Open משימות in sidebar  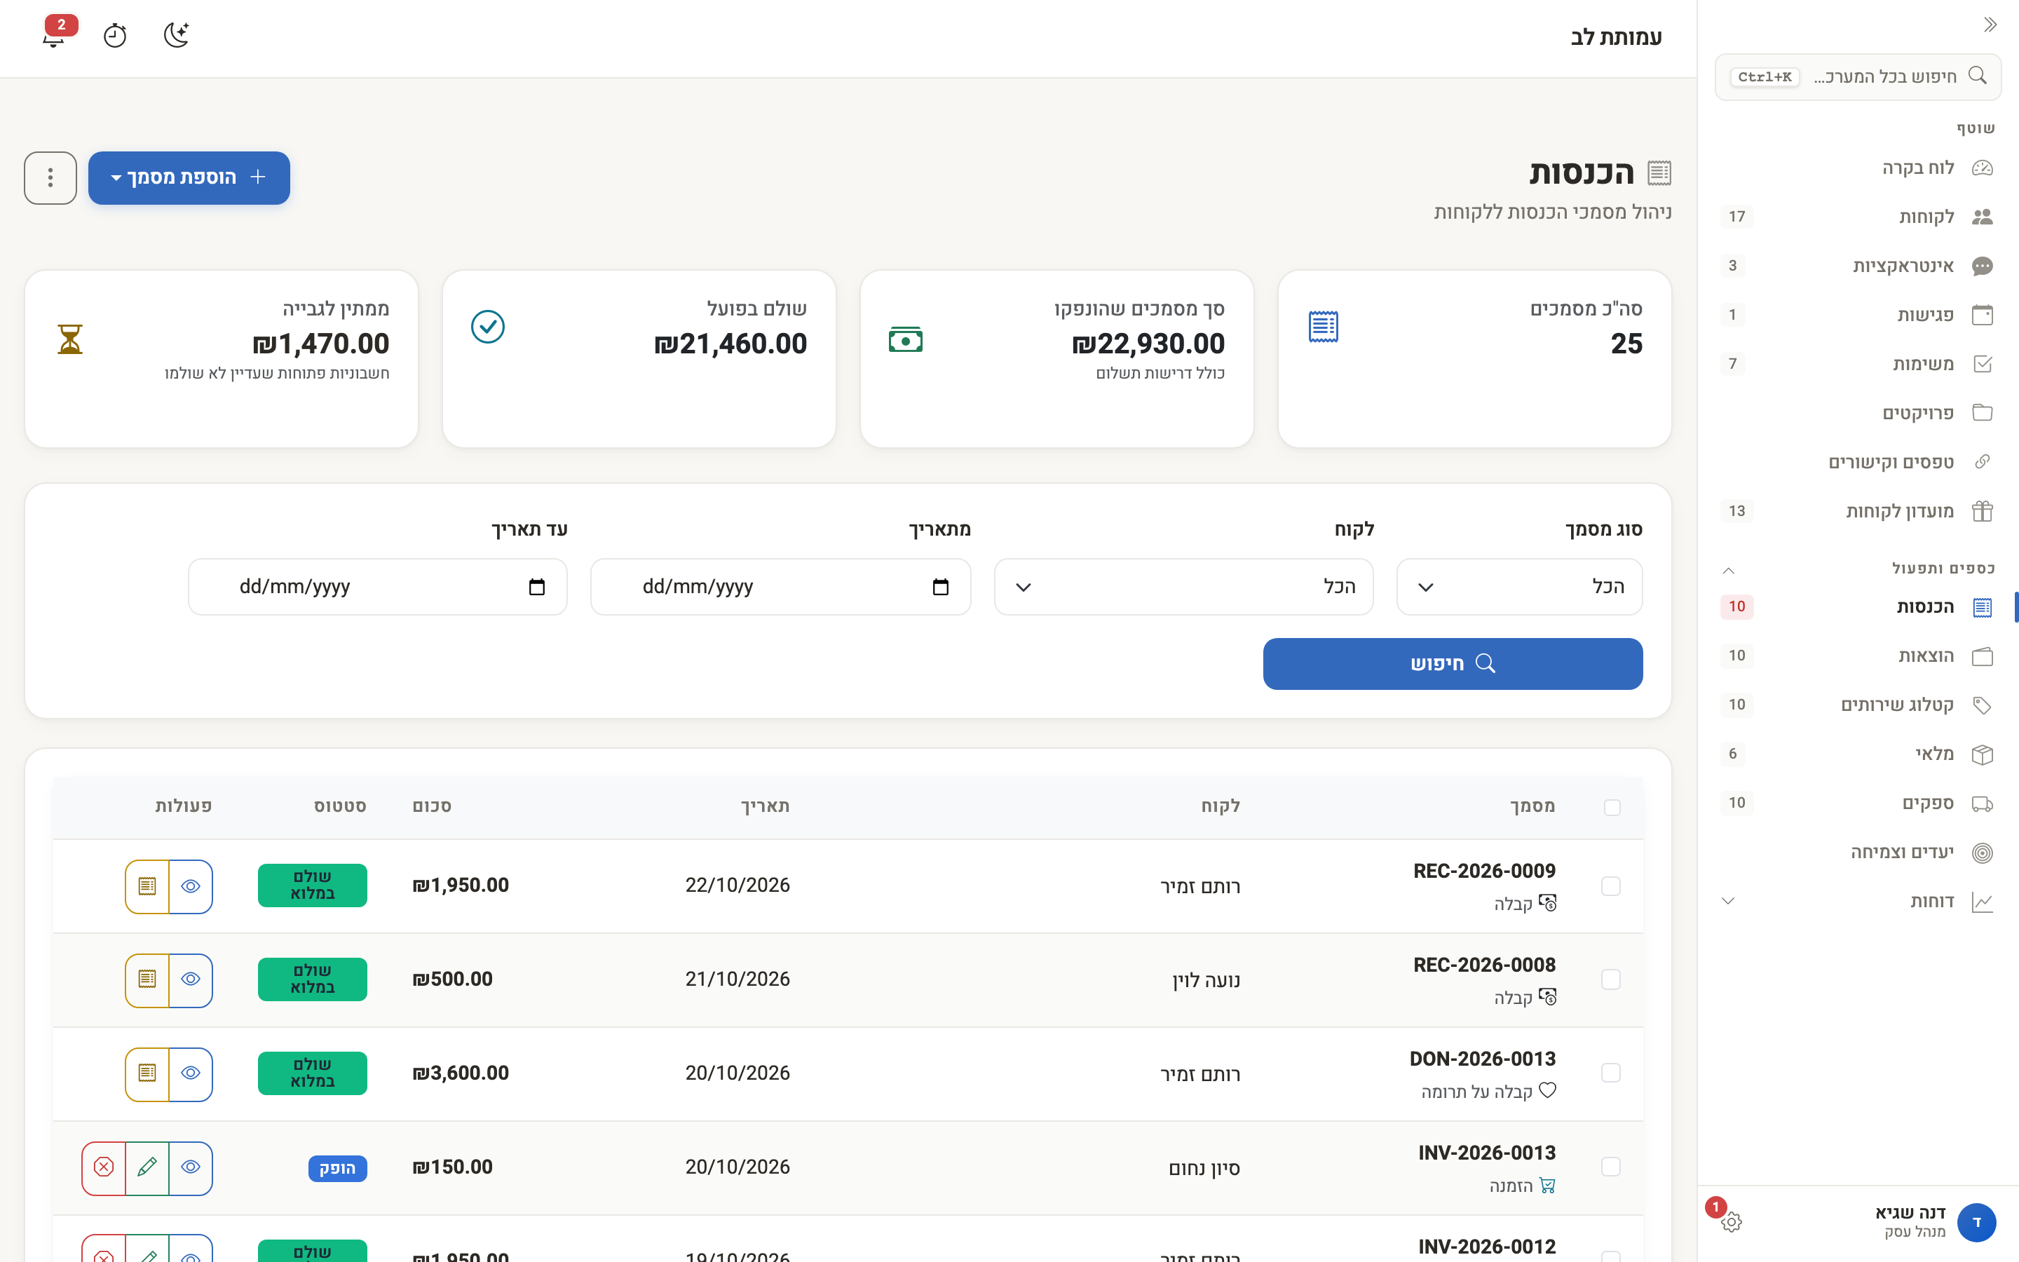(x=1858, y=364)
